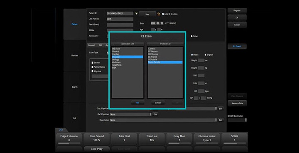
Task: Click Edit next to Diag. Physician
Action: coord(221,109)
